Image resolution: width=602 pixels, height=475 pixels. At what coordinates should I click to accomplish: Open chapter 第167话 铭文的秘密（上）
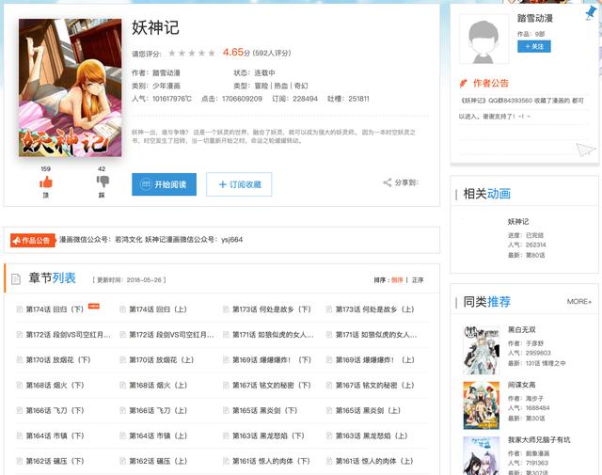[x=375, y=385]
